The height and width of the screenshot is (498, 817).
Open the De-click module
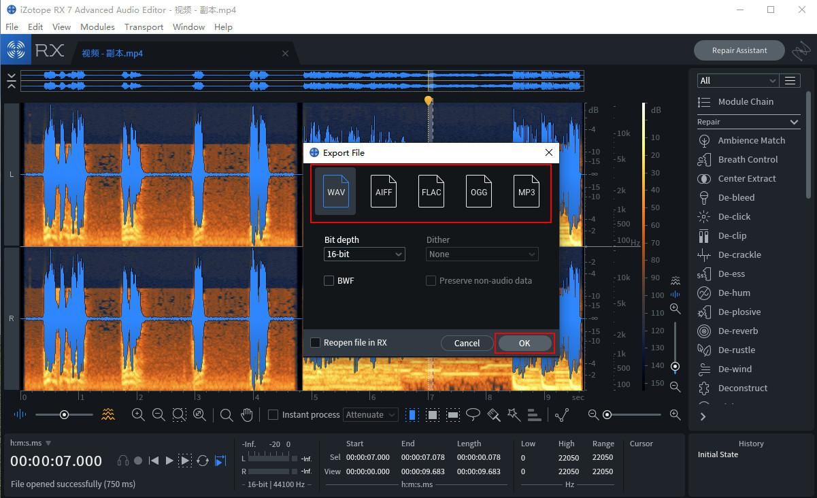(725, 216)
